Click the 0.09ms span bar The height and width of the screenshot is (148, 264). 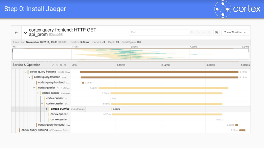pyautogui.click(x=237, y=125)
